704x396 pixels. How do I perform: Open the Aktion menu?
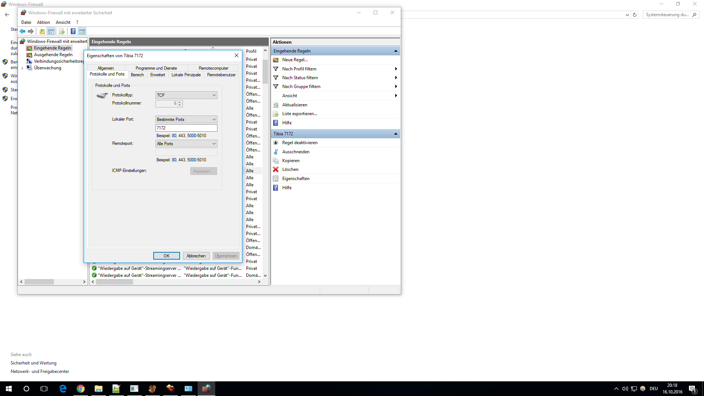[43, 22]
